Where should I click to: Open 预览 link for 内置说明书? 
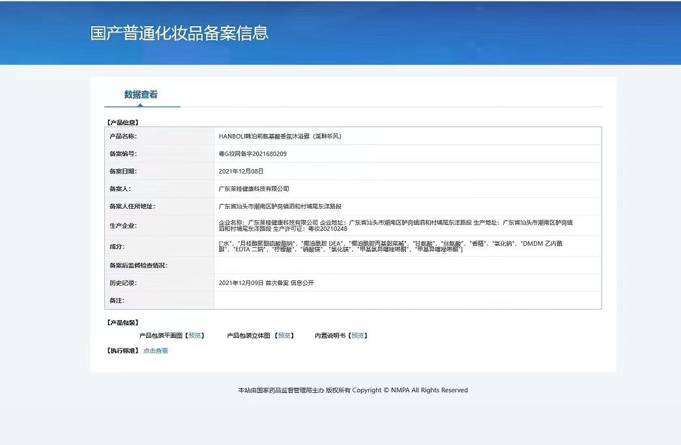tap(358, 336)
